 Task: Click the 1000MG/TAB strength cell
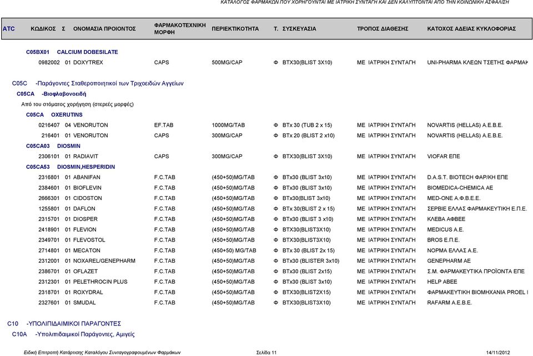tap(228, 125)
